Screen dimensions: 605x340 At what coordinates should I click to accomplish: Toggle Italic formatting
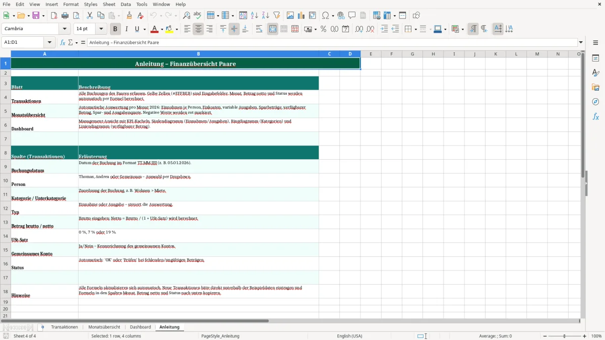click(126, 29)
